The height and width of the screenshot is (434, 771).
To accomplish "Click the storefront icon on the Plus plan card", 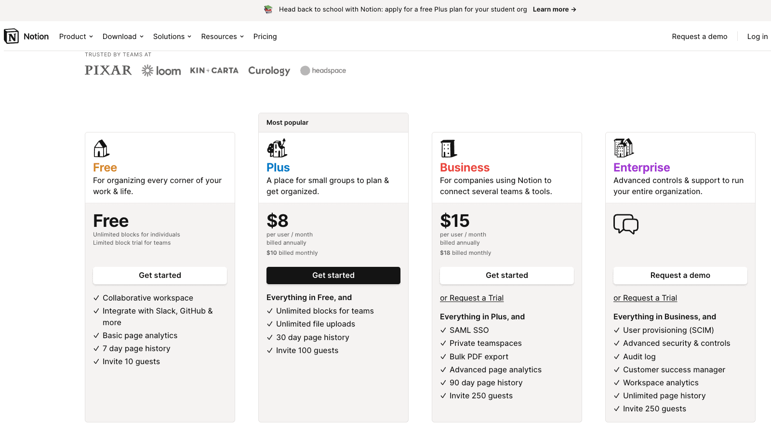I will pyautogui.click(x=276, y=148).
